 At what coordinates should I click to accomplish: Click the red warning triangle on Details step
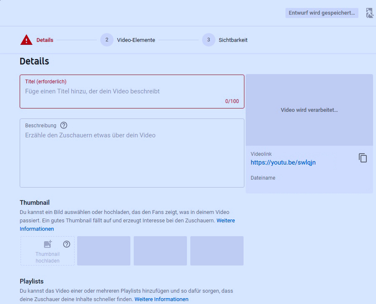(26, 40)
